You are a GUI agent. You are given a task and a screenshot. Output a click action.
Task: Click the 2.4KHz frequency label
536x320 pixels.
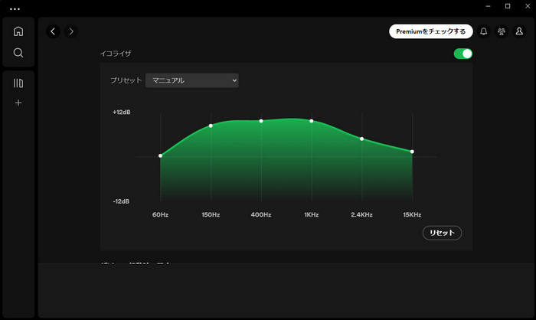pyautogui.click(x=361, y=214)
